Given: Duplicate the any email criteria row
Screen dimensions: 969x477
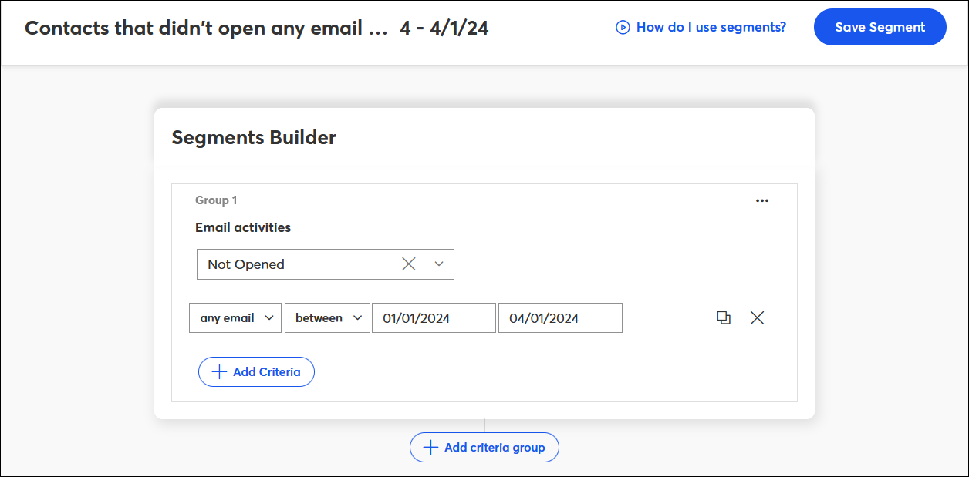Looking at the screenshot, I should [724, 317].
